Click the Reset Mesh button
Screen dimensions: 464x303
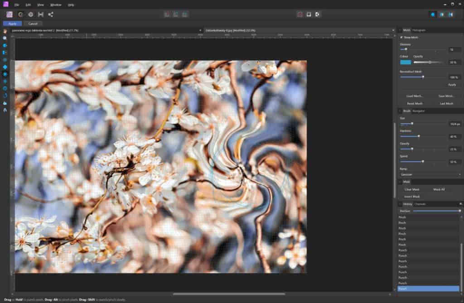click(415, 103)
